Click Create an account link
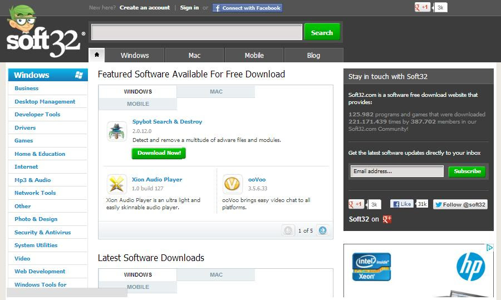Screen dimensions: 501x300 (x=145, y=8)
